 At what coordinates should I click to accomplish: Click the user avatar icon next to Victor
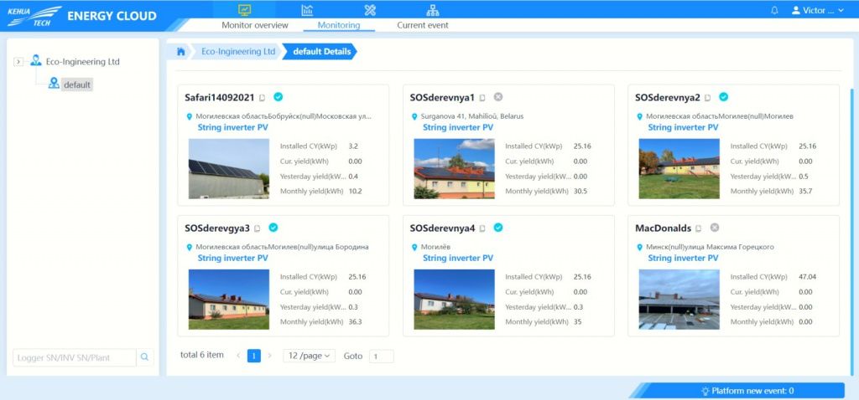coord(796,10)
